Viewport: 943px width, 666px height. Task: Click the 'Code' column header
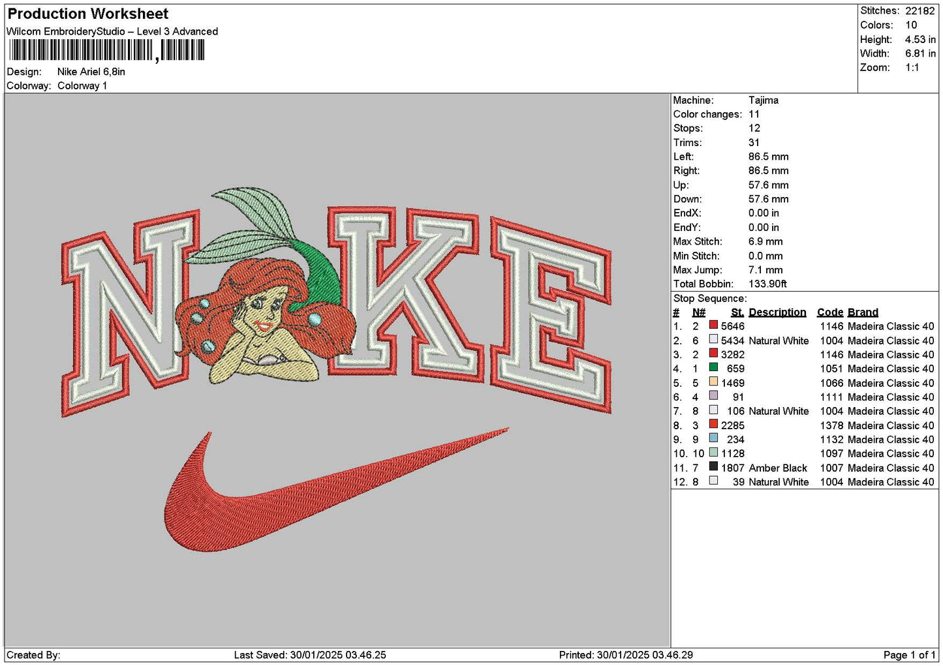pyautogui.click(x=830, y=312)
